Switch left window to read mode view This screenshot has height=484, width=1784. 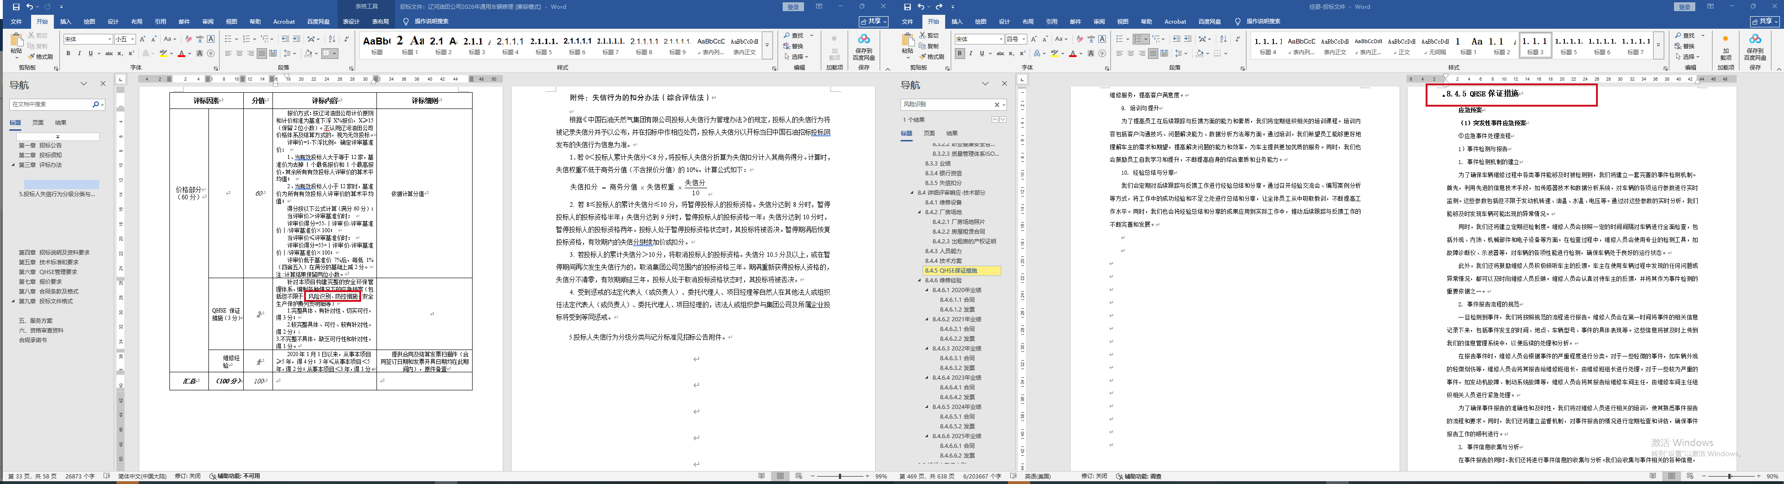762,477
